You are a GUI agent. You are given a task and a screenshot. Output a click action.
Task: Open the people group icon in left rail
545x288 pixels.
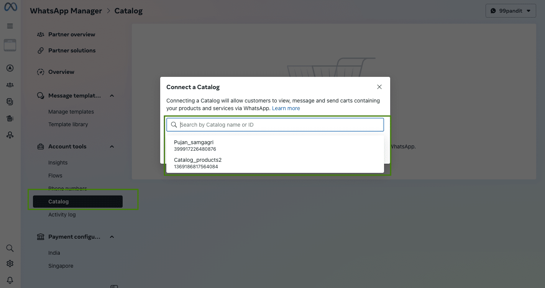pos(10,85)
